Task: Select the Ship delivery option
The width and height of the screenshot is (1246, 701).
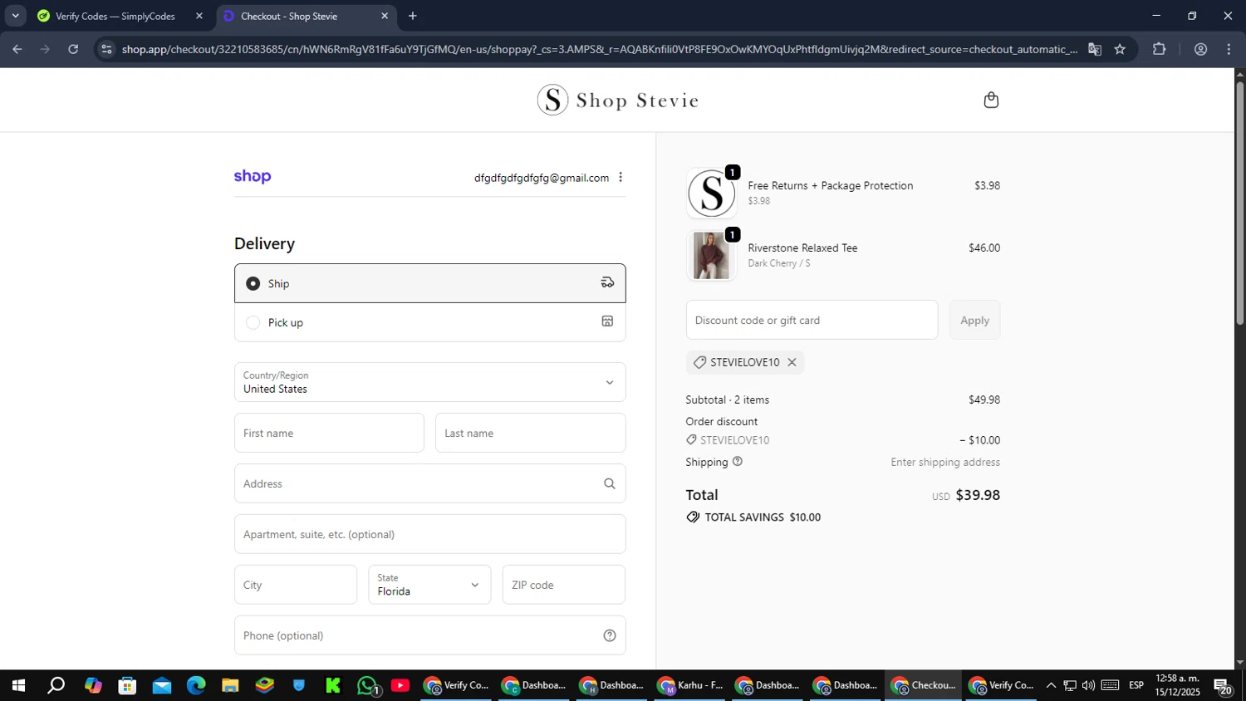Action: [x=430, y=283]
